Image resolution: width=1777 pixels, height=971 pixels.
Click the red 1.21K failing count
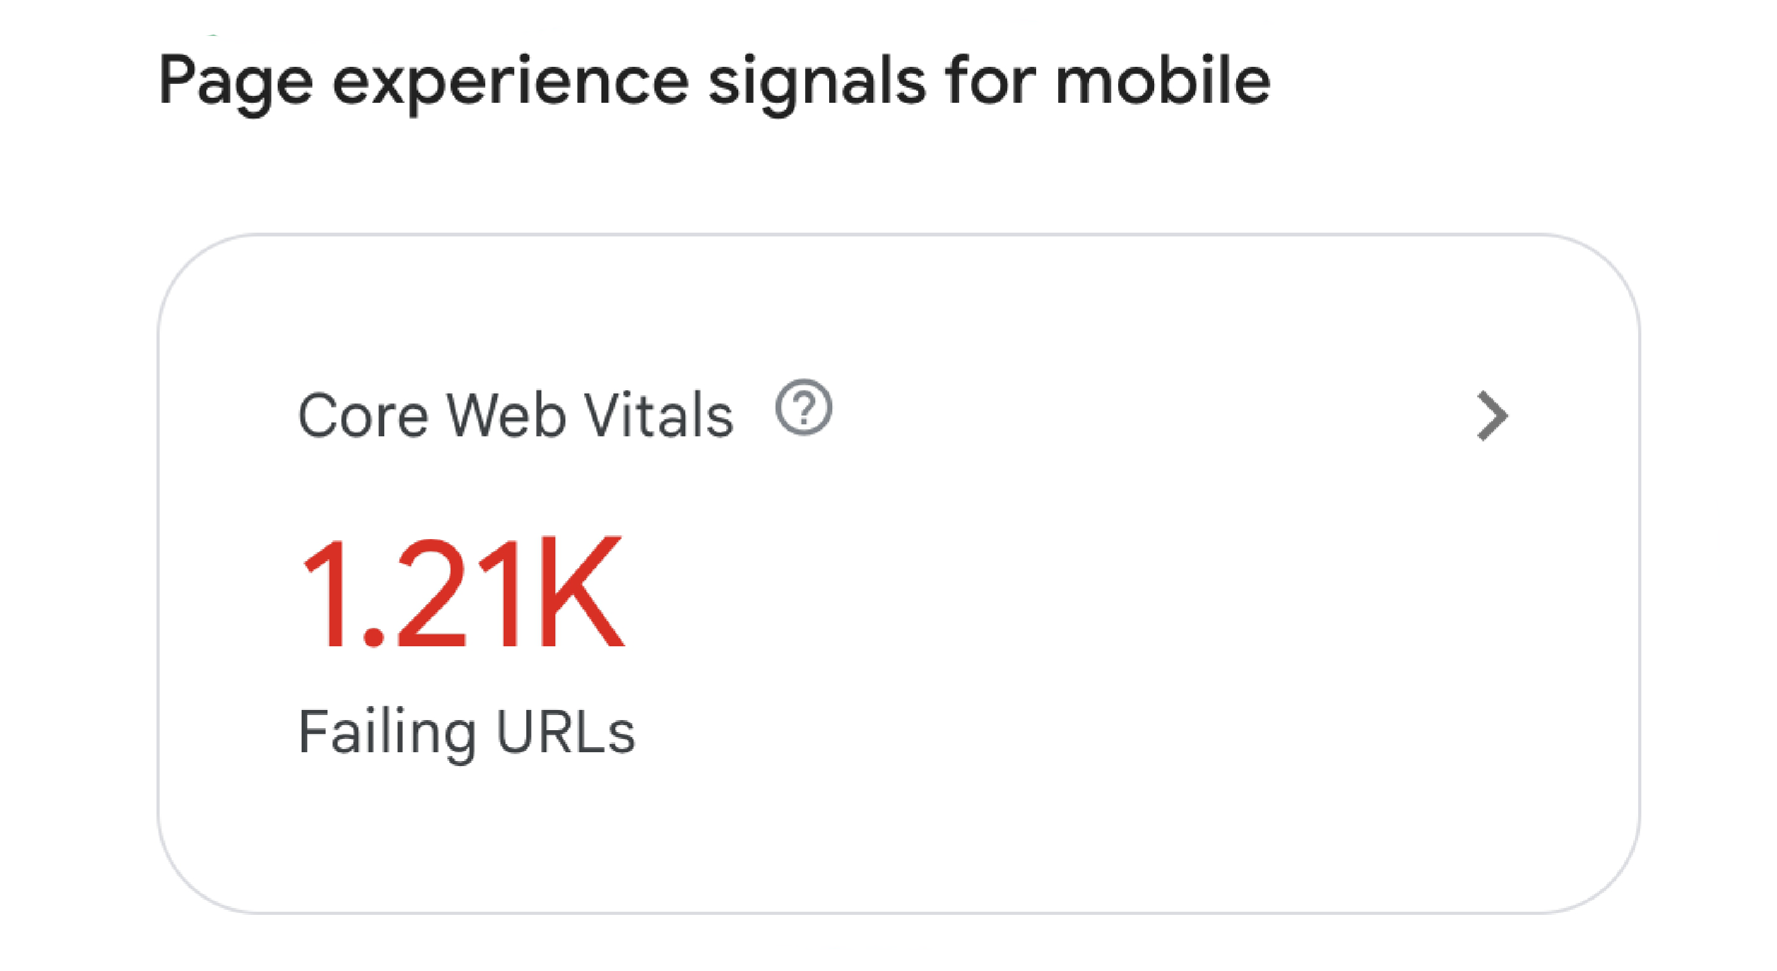pos(463,593)
